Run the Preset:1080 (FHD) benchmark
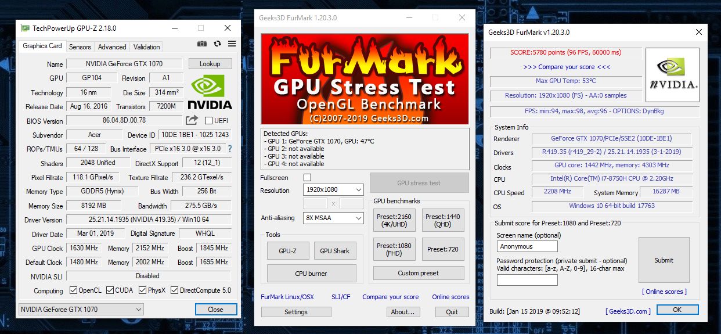721x334 pixels. pyautogui.click(x=394, y=249)
